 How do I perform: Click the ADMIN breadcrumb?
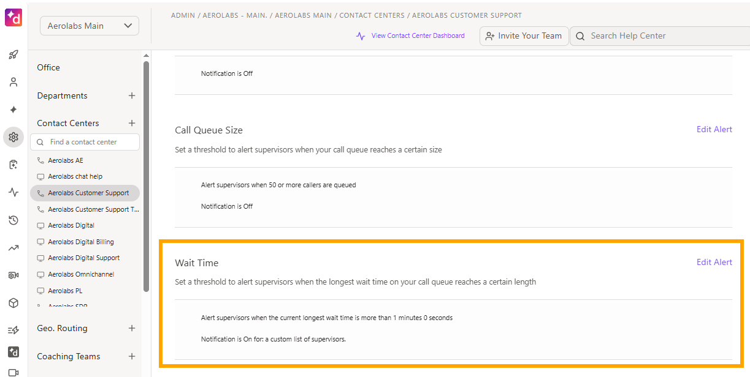pyautogui.click(x=185, y=15)
